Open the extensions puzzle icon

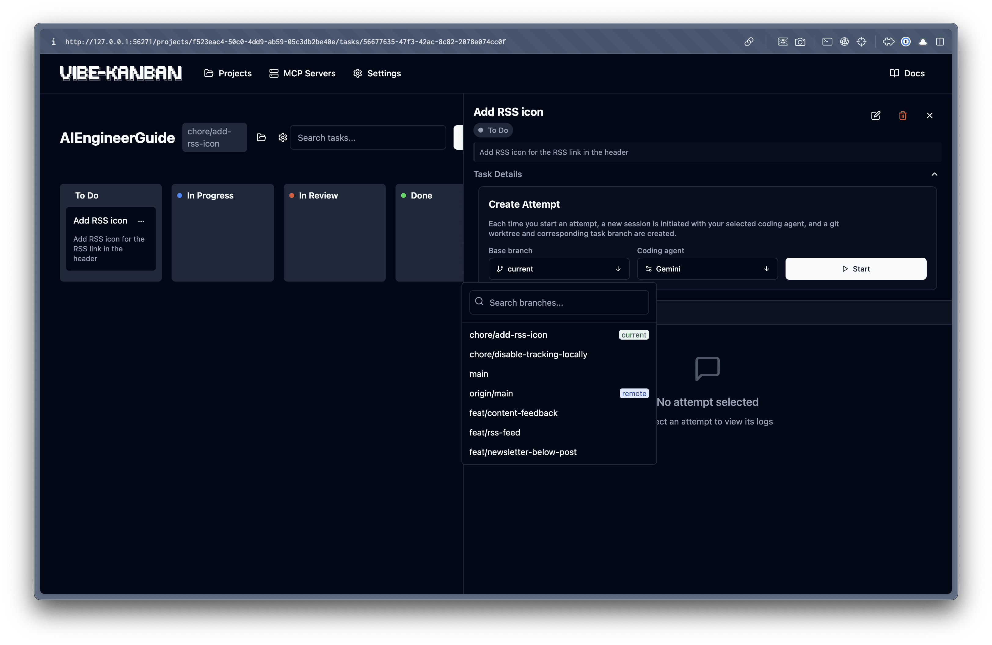pos(888,42)
